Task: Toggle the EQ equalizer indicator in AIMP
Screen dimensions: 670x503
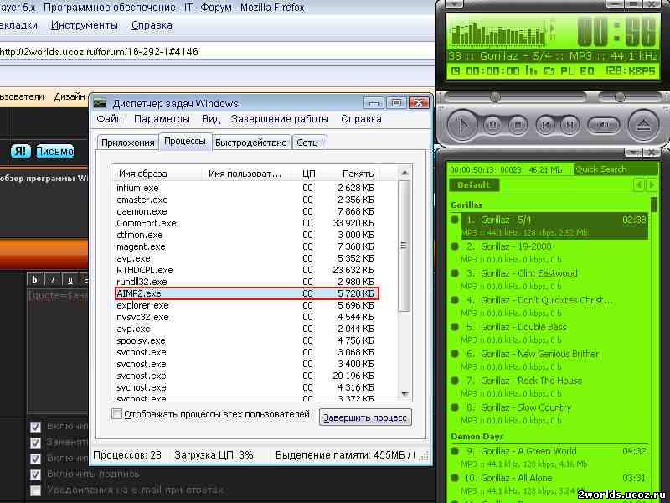Action: 587,71
